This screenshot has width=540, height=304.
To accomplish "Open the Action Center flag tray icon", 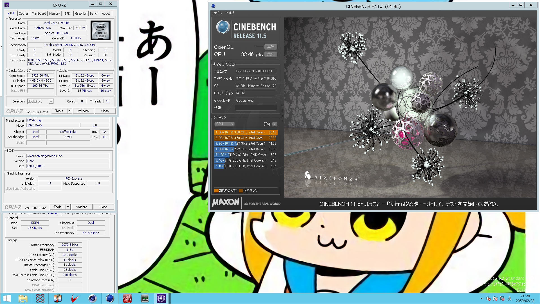I will [495, 299].
